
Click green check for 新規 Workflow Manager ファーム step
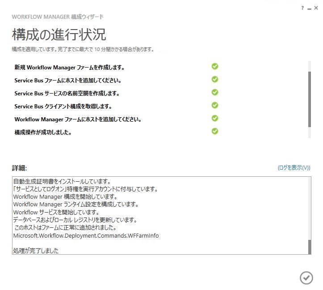click(215, 67)
